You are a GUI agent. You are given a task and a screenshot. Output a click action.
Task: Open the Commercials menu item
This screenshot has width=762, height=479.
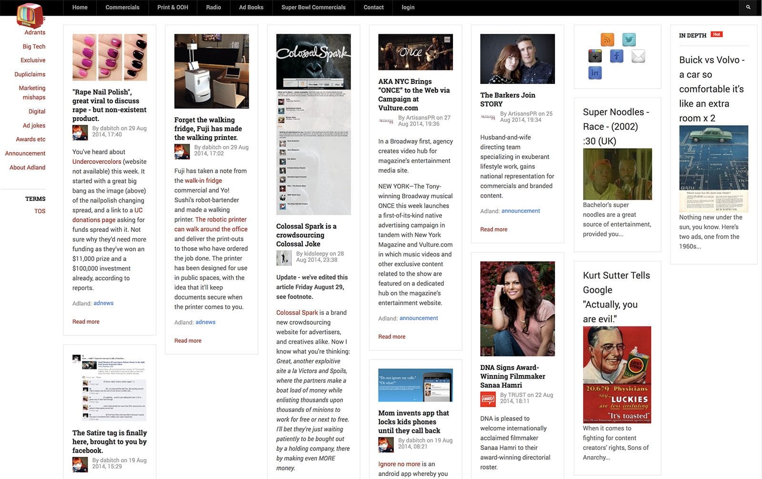click(x=122, y=7)
